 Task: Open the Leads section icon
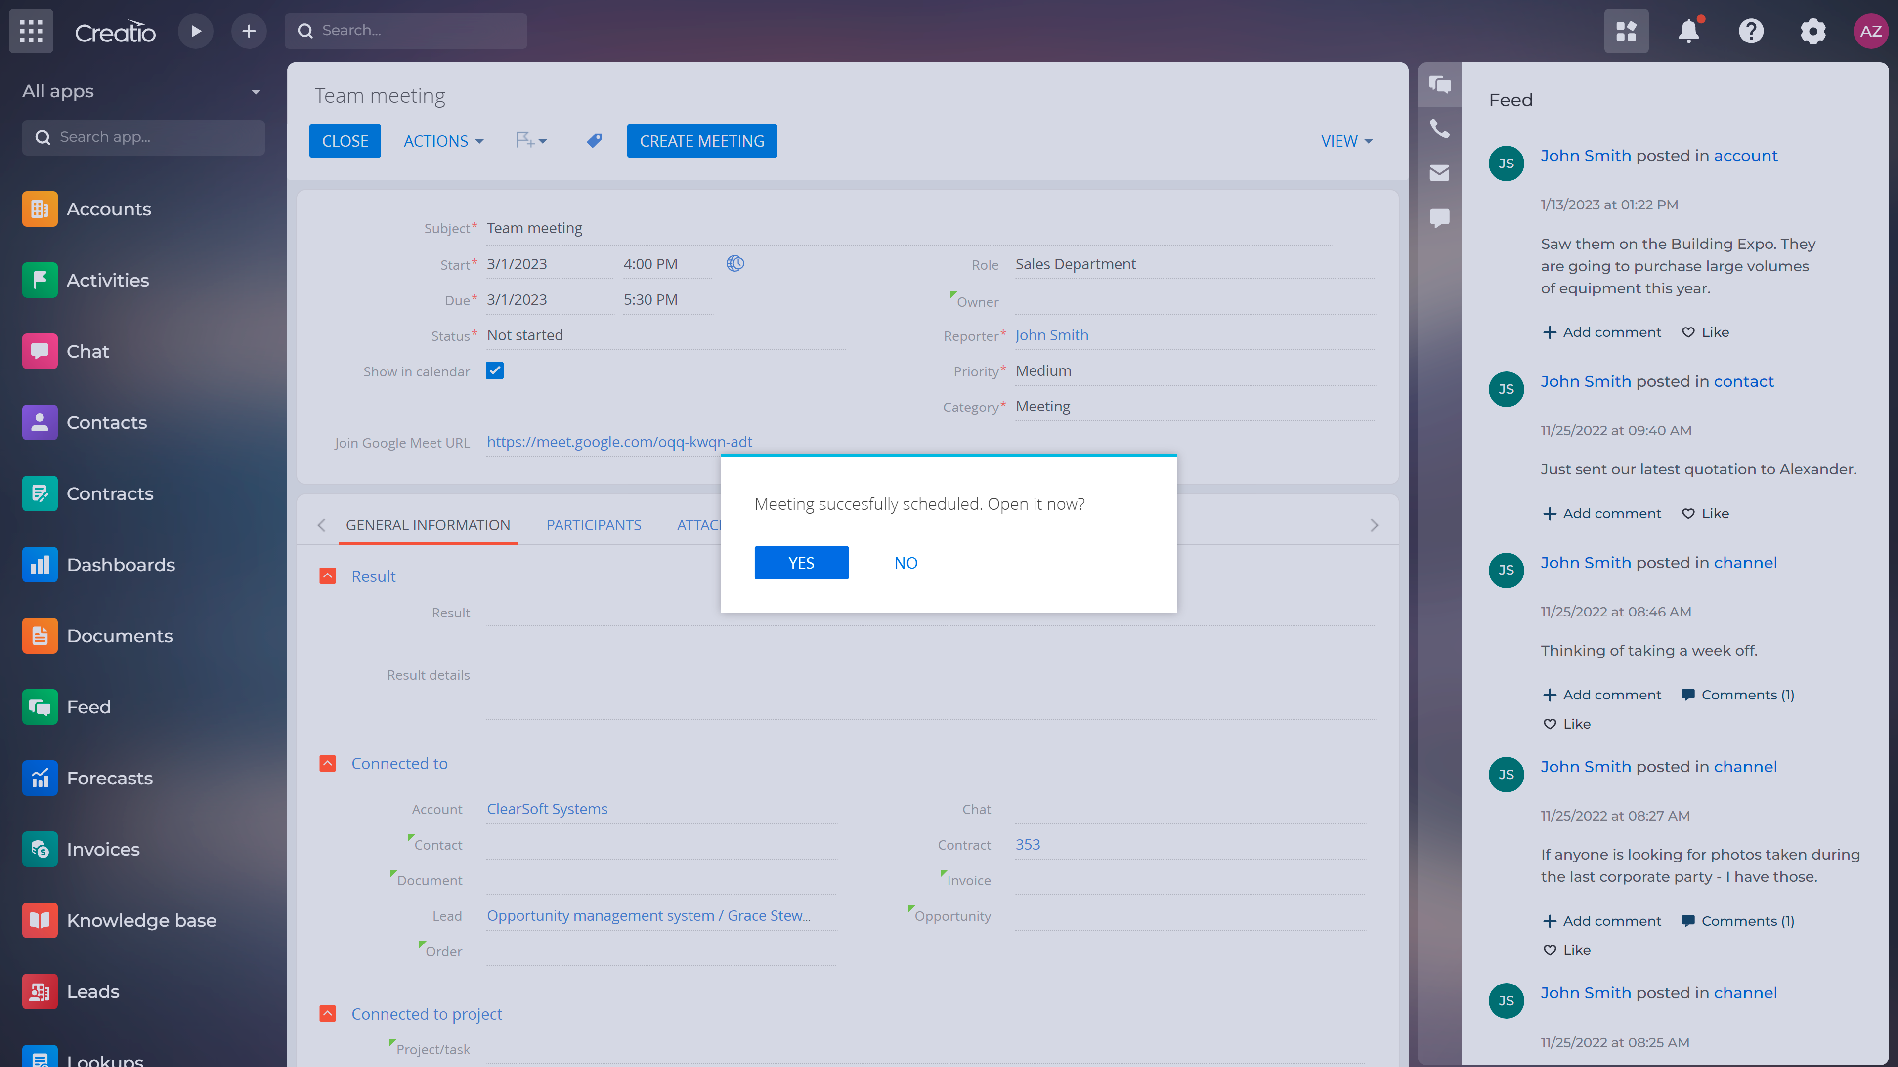(40, 992)
